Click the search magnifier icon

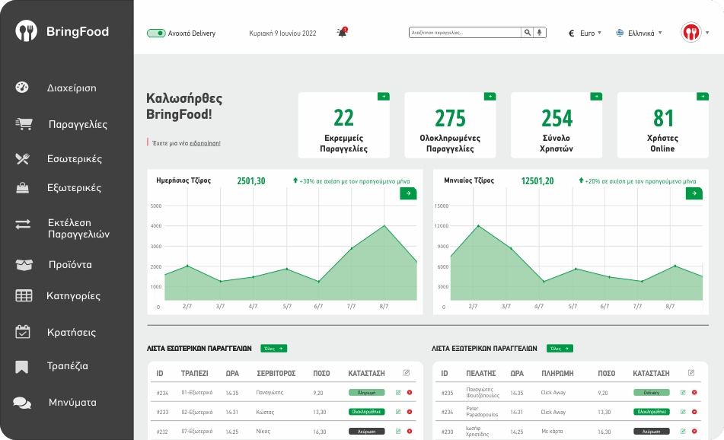click(x=528, y=33)
